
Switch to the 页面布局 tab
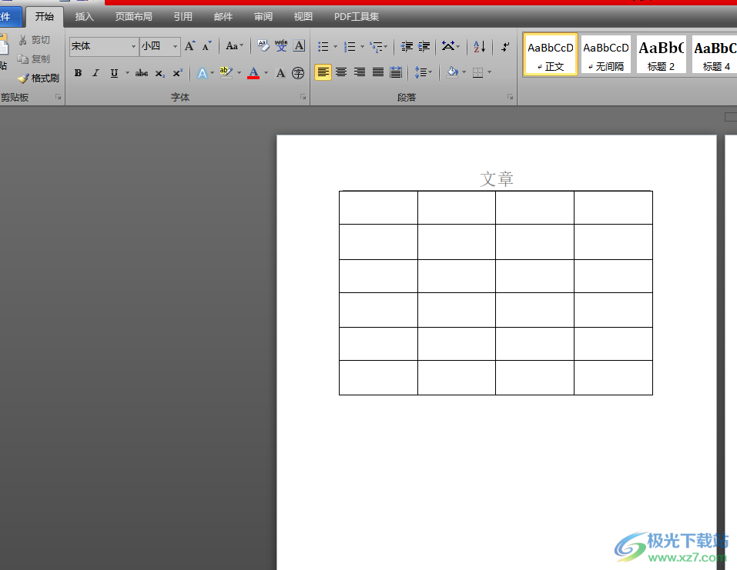[x=134, y=17]
